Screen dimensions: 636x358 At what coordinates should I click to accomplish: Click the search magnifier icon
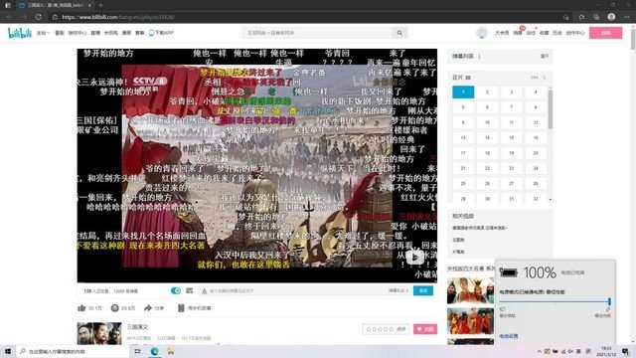(x=399, y=33)
